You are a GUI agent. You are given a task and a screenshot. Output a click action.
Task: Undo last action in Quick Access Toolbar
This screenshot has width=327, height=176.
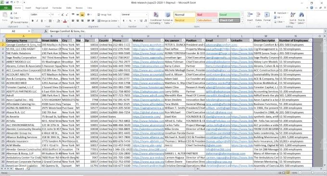(12, 2)
